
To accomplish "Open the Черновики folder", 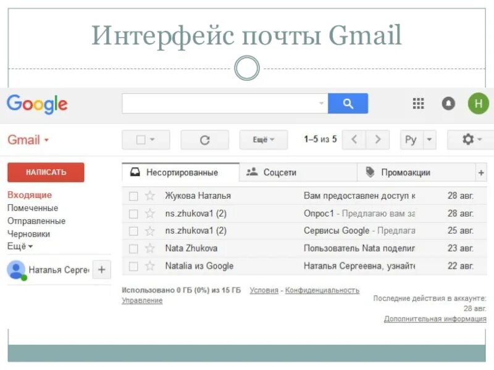I will tap(28, 234).
